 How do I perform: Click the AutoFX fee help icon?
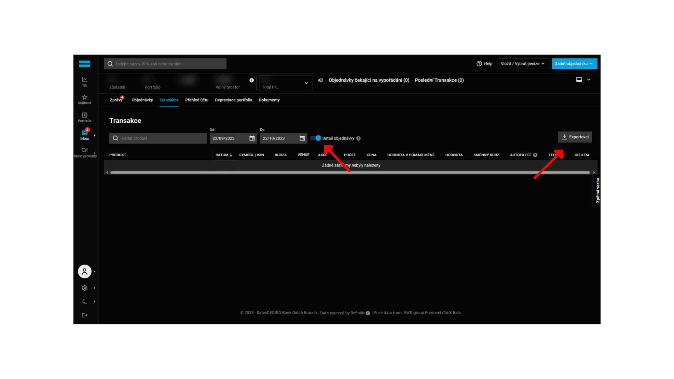[x=535, y=155]
